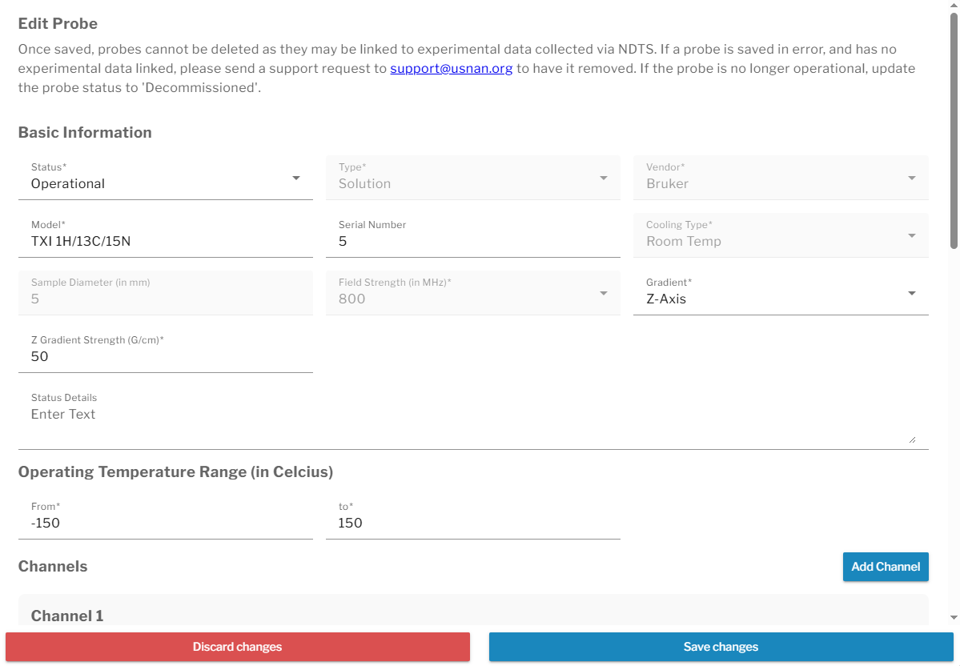Click the Save changes button
This screenshot has height=666, width=960.
pyautogui.click(x=721, y=647)
